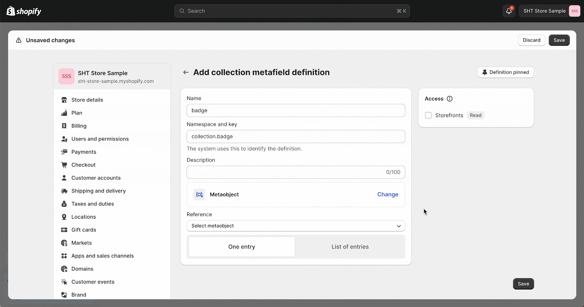Open the SSS store avatar menu

[575, 11]
